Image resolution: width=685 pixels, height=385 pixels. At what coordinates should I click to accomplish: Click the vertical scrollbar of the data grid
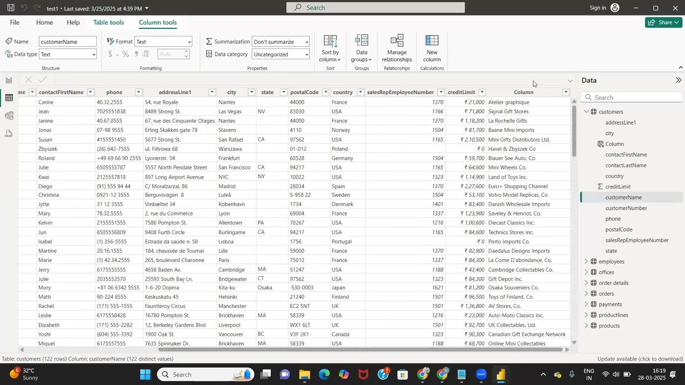tap(574, 130)
